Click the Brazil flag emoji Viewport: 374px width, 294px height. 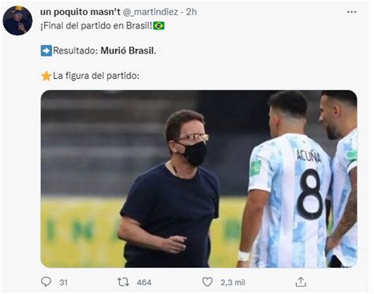pos(159,26)
